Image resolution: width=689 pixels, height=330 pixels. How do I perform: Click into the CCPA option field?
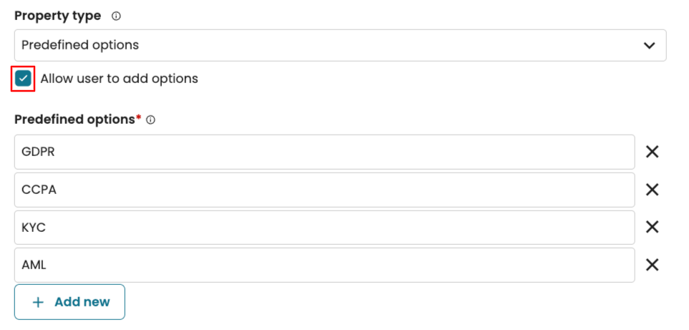click(324, 190)
